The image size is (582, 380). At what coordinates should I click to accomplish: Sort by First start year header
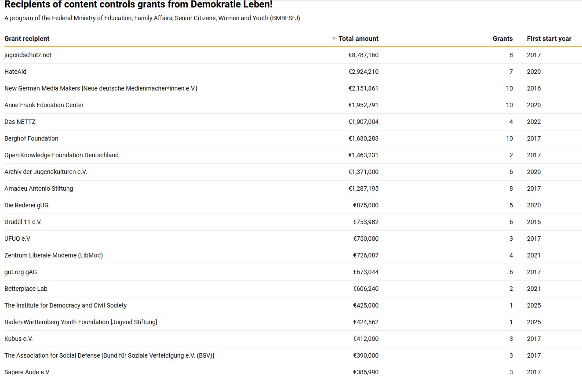(549, 39)
